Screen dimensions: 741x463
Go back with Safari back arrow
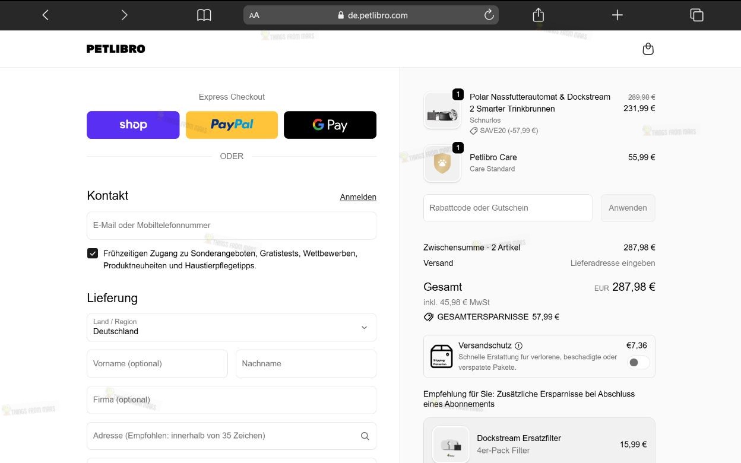click(x=46, y=15)
